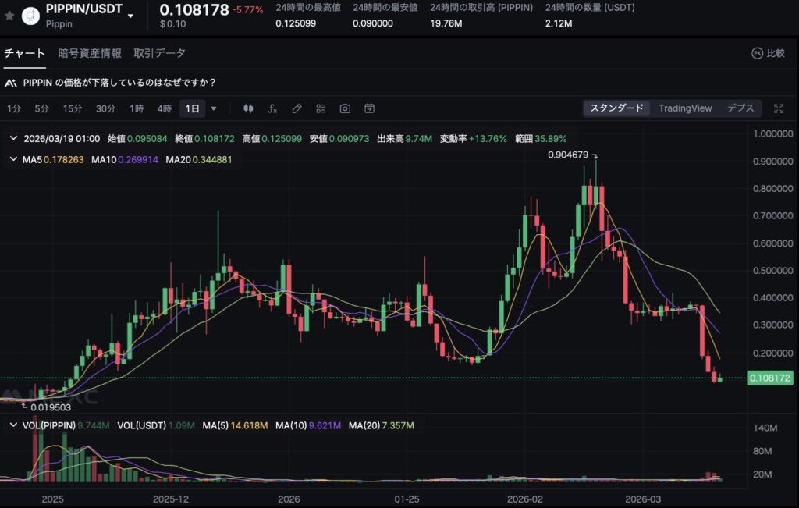799x508 pixels.
Task: Open chart settings list icon
Action: coord(321,108)
